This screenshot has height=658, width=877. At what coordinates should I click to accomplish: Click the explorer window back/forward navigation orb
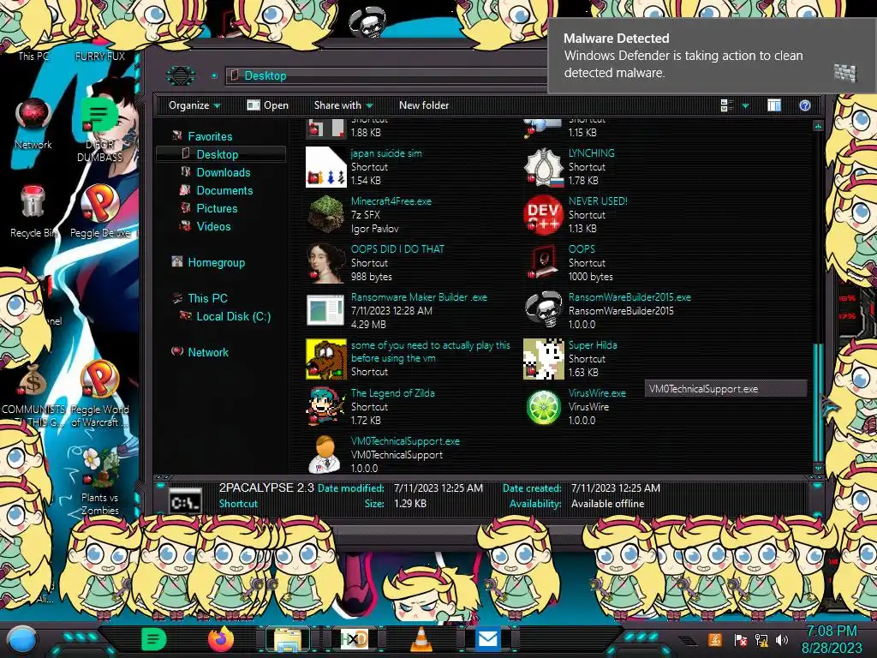pos(180,75)
